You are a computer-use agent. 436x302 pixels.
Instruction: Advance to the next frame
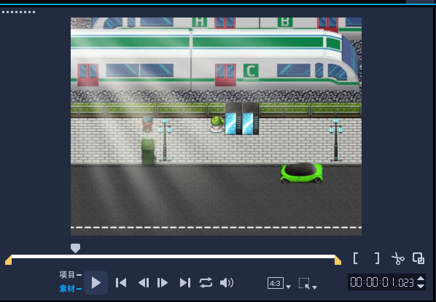[163, 283]
